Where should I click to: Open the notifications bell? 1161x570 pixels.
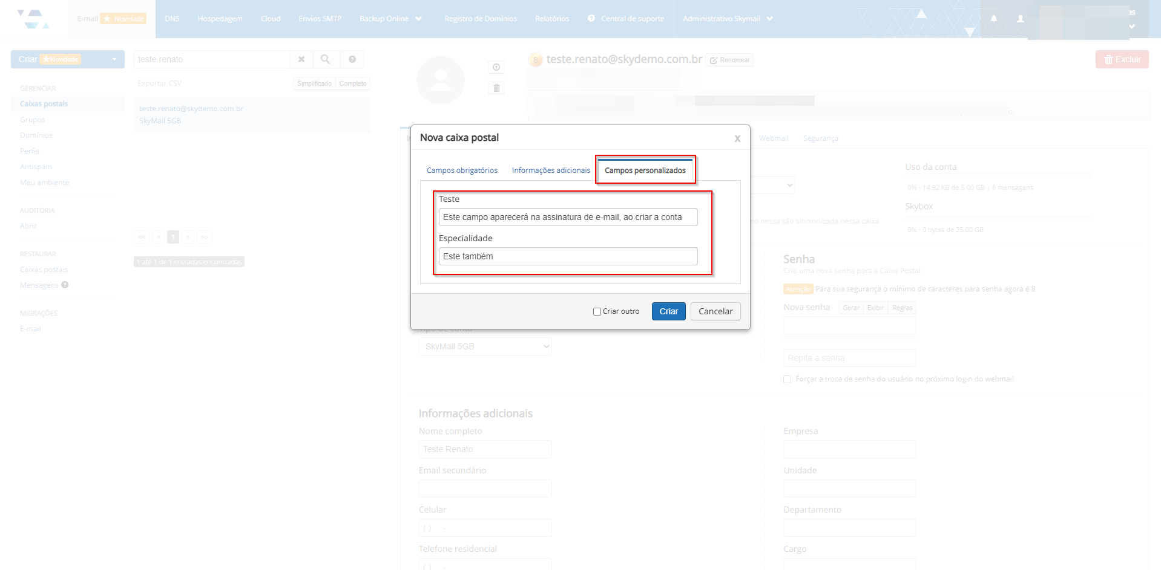point(993,19)
